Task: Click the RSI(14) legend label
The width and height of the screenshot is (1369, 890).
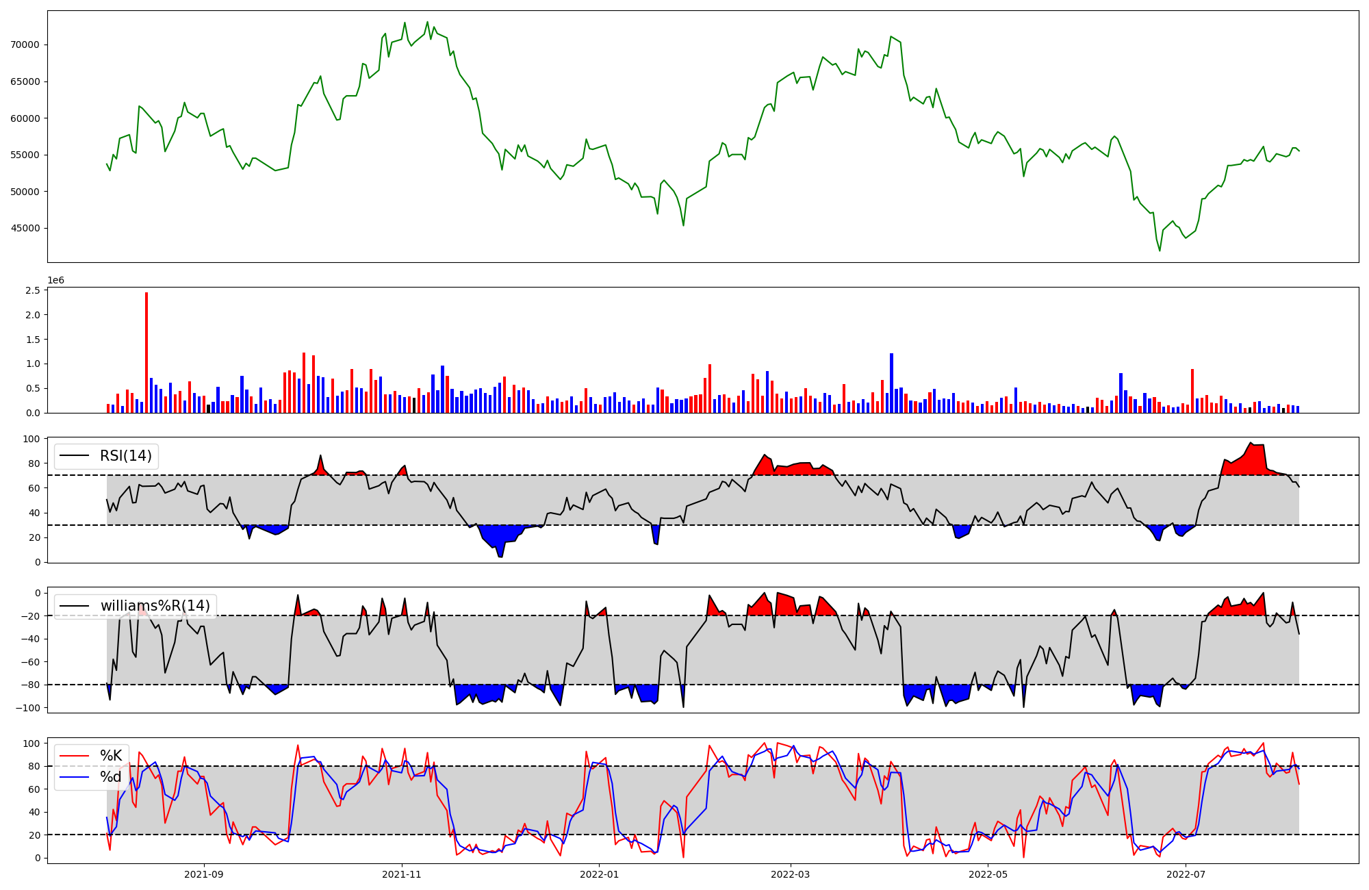Action: [126, 456]
